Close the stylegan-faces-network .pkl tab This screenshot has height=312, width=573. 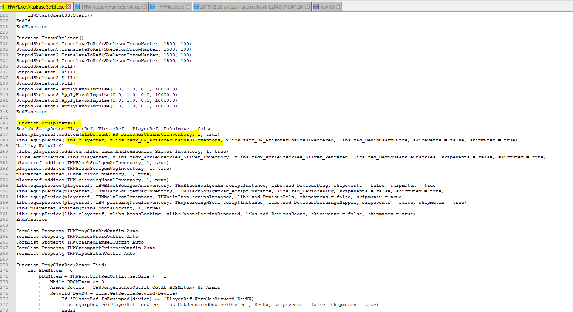pos(308,7)
